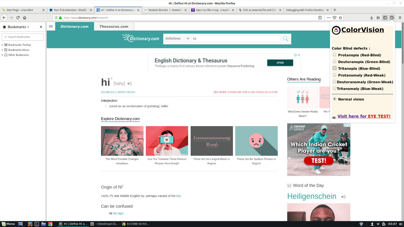Image resolution: width=404 pixels, height=227 pixels.
Task: Switch to the Your first extension tab
Action: pos(70,10)
